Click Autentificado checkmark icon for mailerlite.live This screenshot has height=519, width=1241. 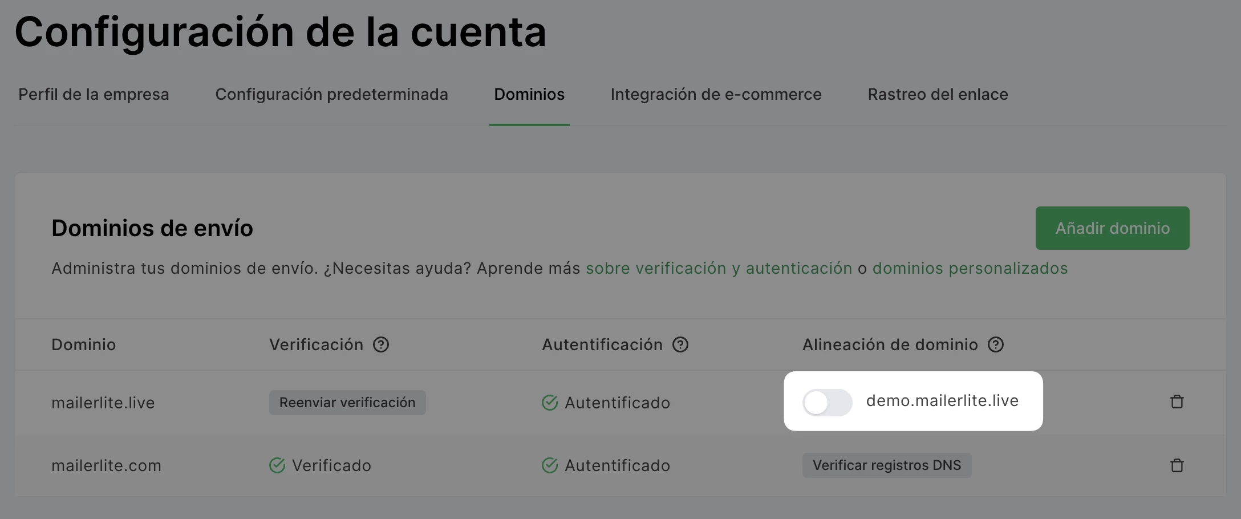click(x=550, y=403)
